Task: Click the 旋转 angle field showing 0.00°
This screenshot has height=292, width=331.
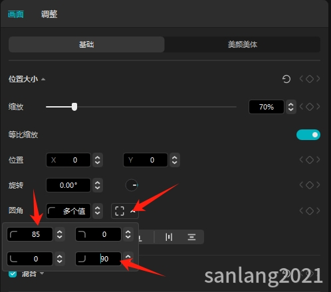Action: click(68, 185)
